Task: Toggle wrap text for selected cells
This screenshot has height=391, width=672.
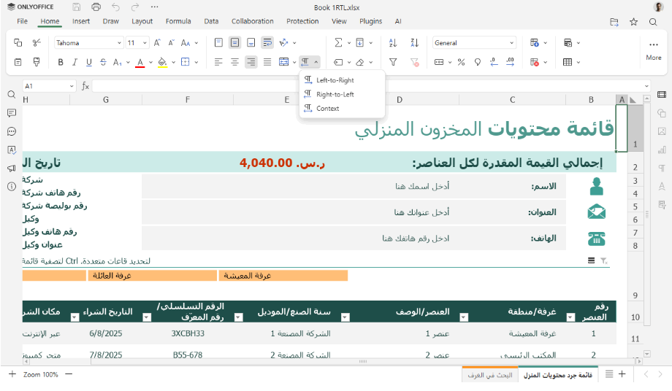Action: coord(267,43)
